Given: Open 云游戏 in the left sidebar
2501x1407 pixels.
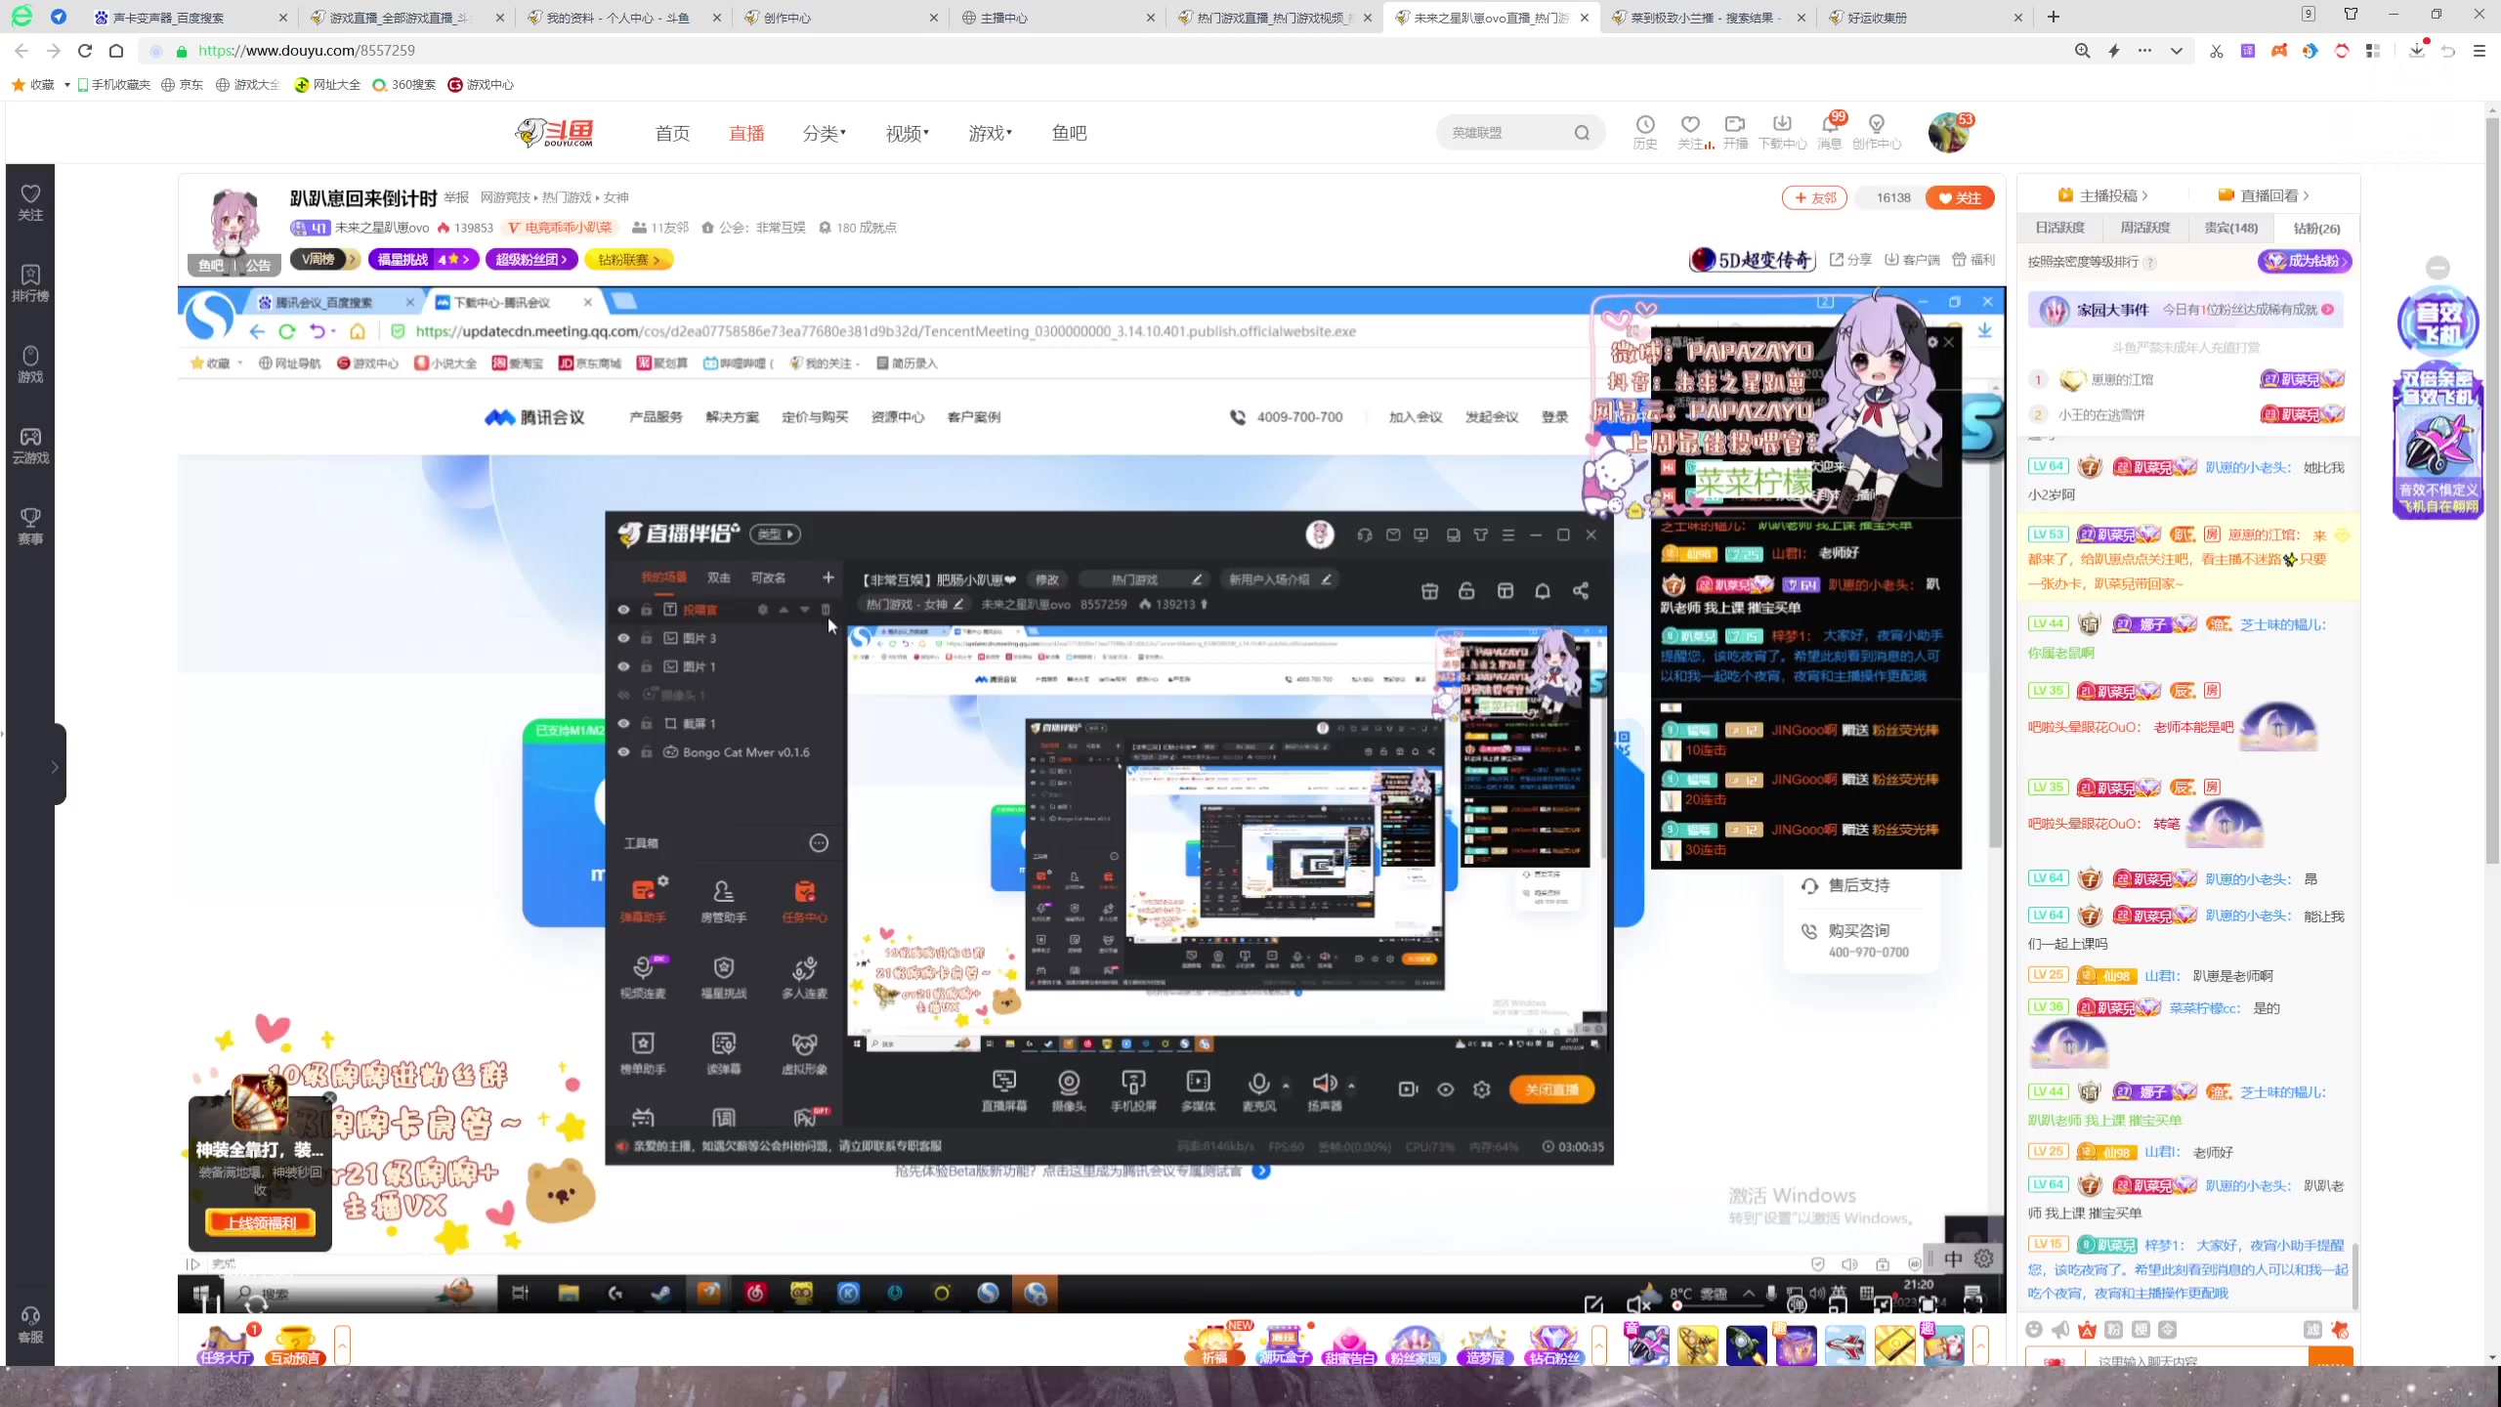Looking at the screenshot, I should (30, 446).
